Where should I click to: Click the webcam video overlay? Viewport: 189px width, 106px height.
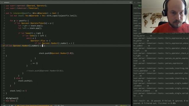[x=165, y=16]
